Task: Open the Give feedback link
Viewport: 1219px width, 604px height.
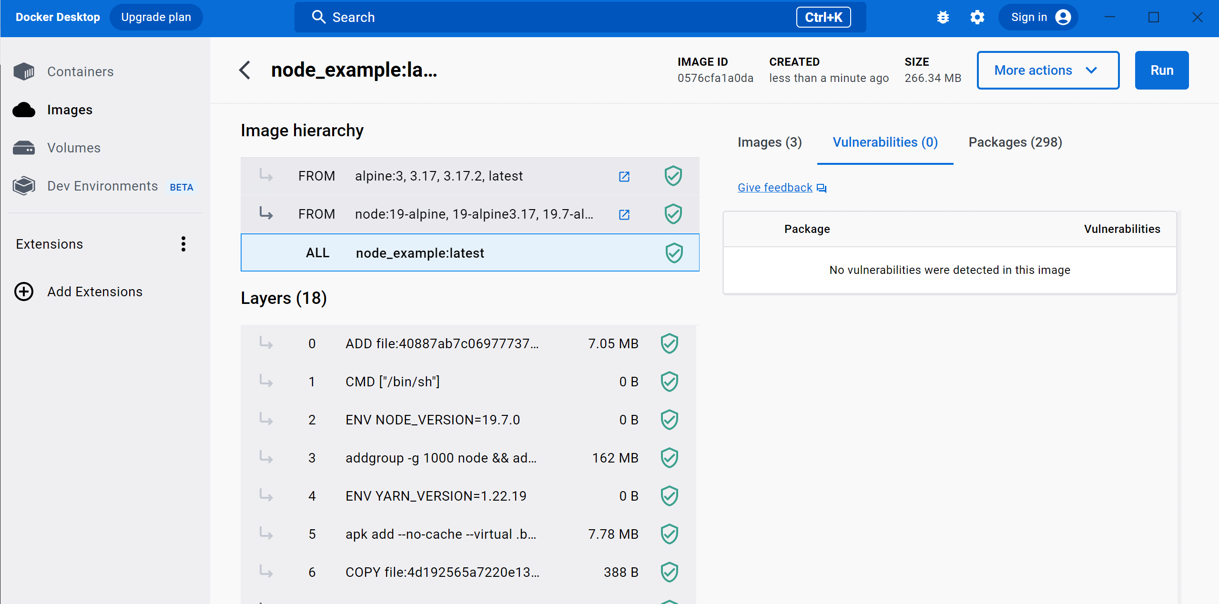Action: (x=774, y=187)
